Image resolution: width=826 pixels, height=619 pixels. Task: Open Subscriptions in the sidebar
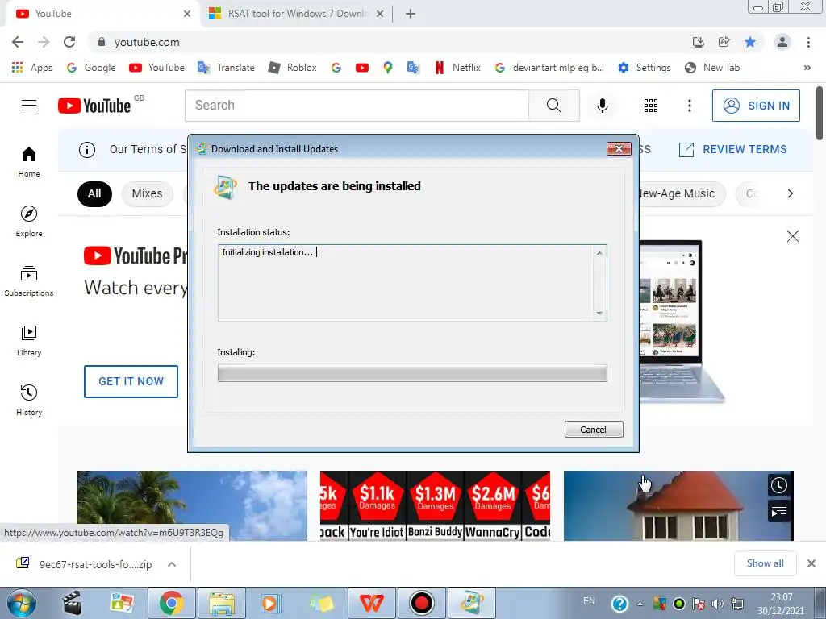[x=29, y=281]
